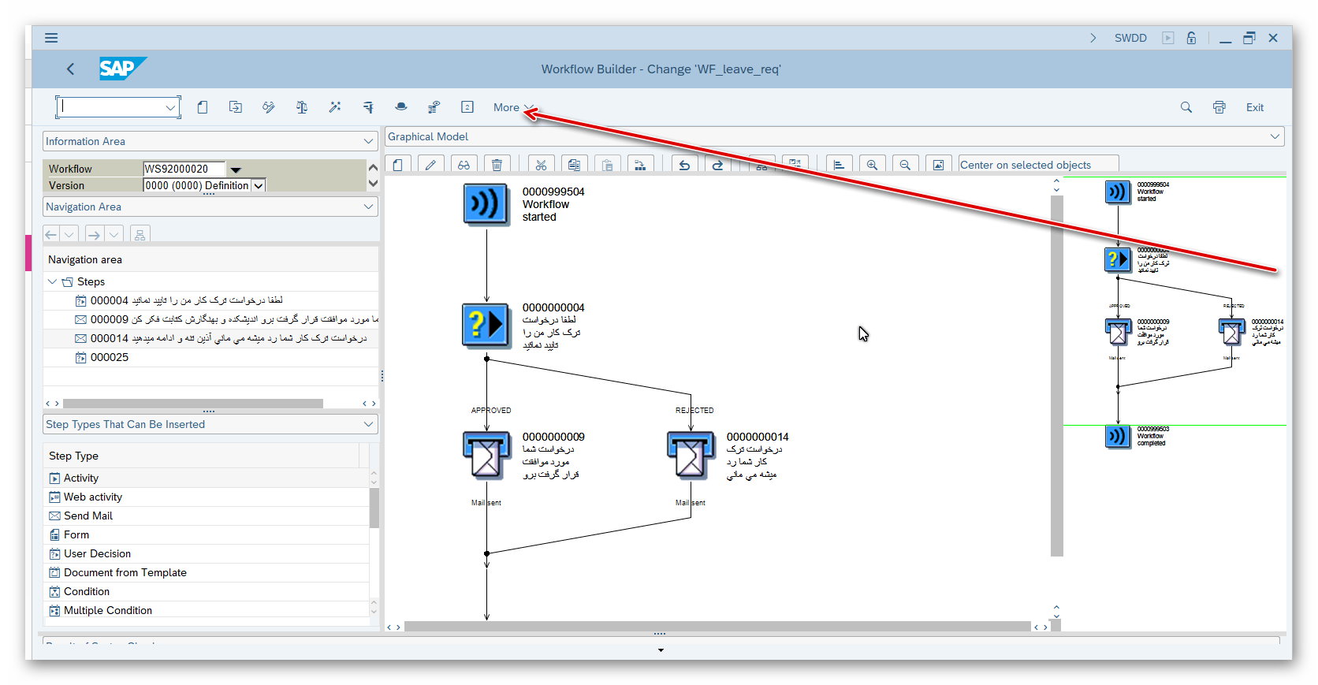Click the scales icon in main toolbar

point(301,107)
